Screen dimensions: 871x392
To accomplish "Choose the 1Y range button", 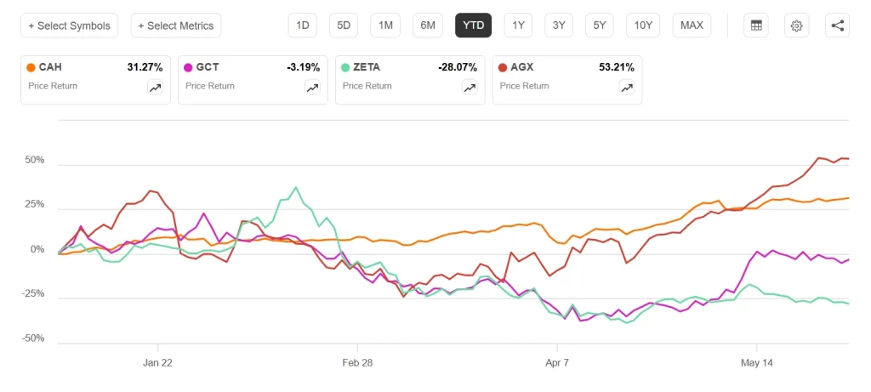I will tap(518, 26).
